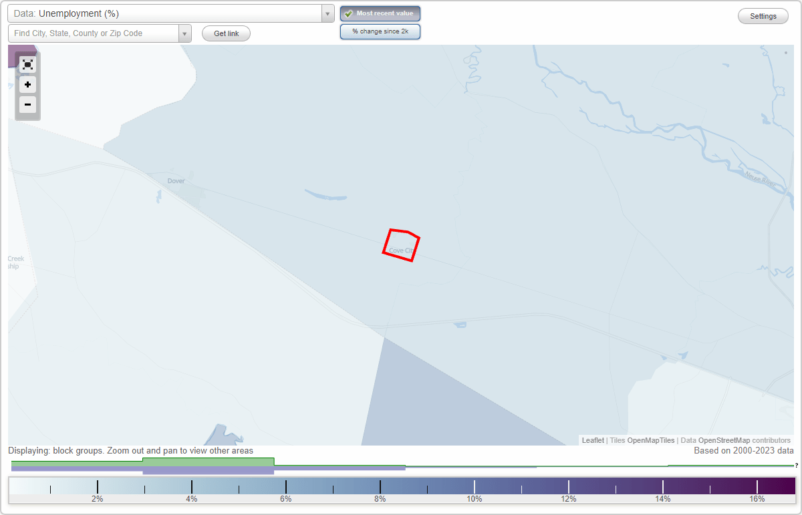
Task: Click the Dover label on map
Action: pos(176,181)
